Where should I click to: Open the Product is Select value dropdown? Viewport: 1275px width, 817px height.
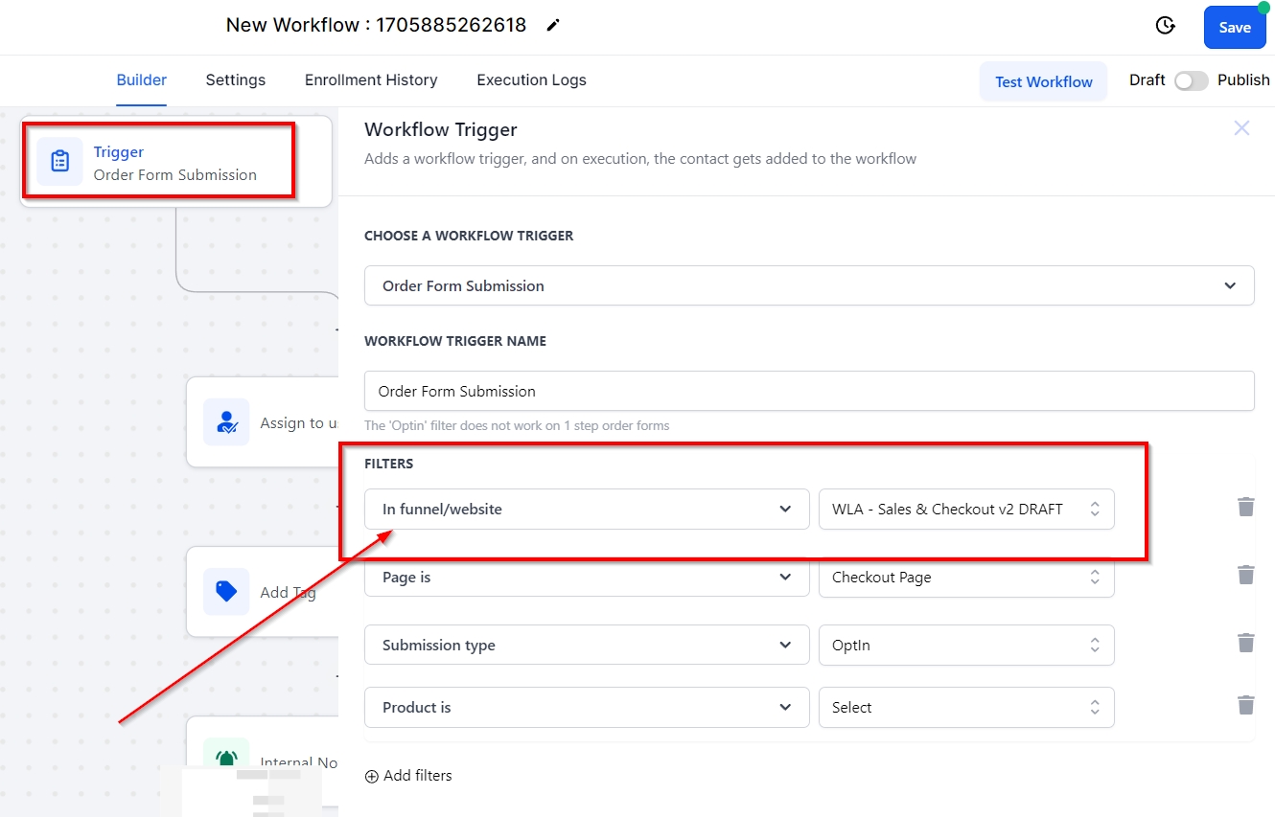[965, 708]
